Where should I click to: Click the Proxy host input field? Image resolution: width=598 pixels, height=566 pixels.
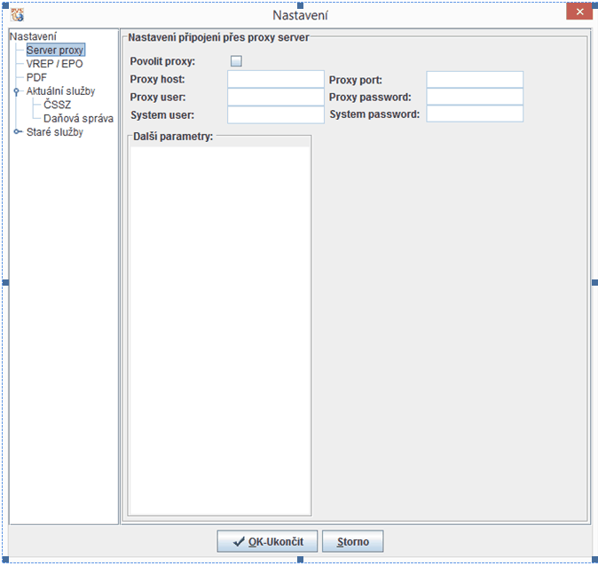click(276, 80)
